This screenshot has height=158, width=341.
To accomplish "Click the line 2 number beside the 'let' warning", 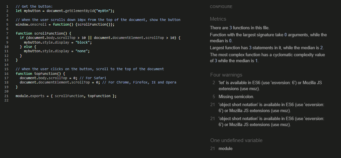I will click(214, 83).
